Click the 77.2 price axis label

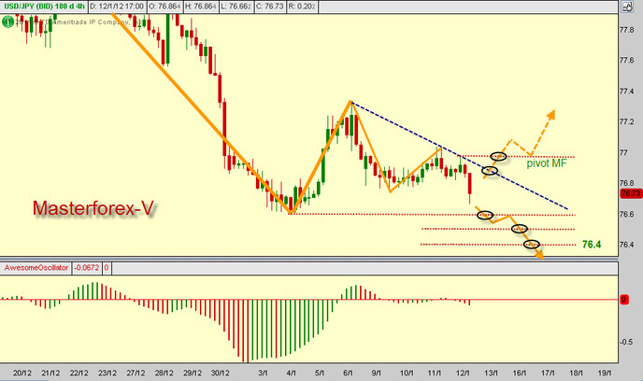(626, 121)
